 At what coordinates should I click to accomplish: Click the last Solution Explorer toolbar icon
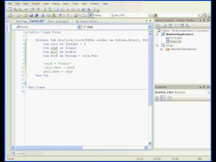(187, 26)
